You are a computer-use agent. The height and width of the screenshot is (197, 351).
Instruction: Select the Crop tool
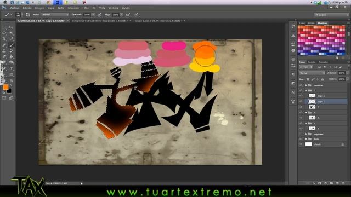4,39
